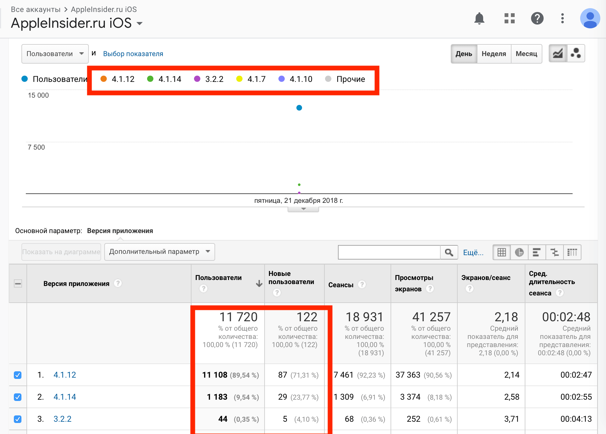Viewport: 606px width, 434px height.
Task: Click the total users value 11 720
Action: click(x=238, y=317)
